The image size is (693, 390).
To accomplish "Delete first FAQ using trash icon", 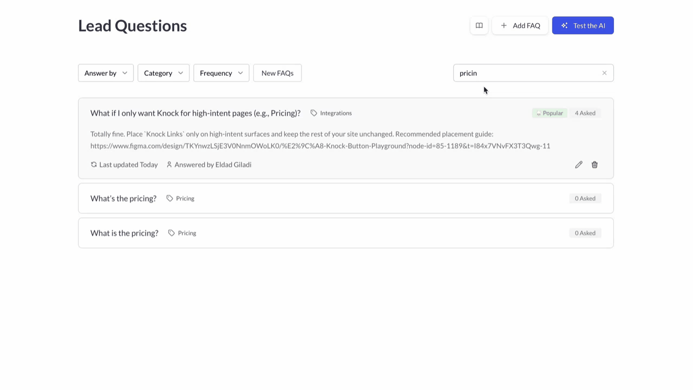I will tap(594, 165).
